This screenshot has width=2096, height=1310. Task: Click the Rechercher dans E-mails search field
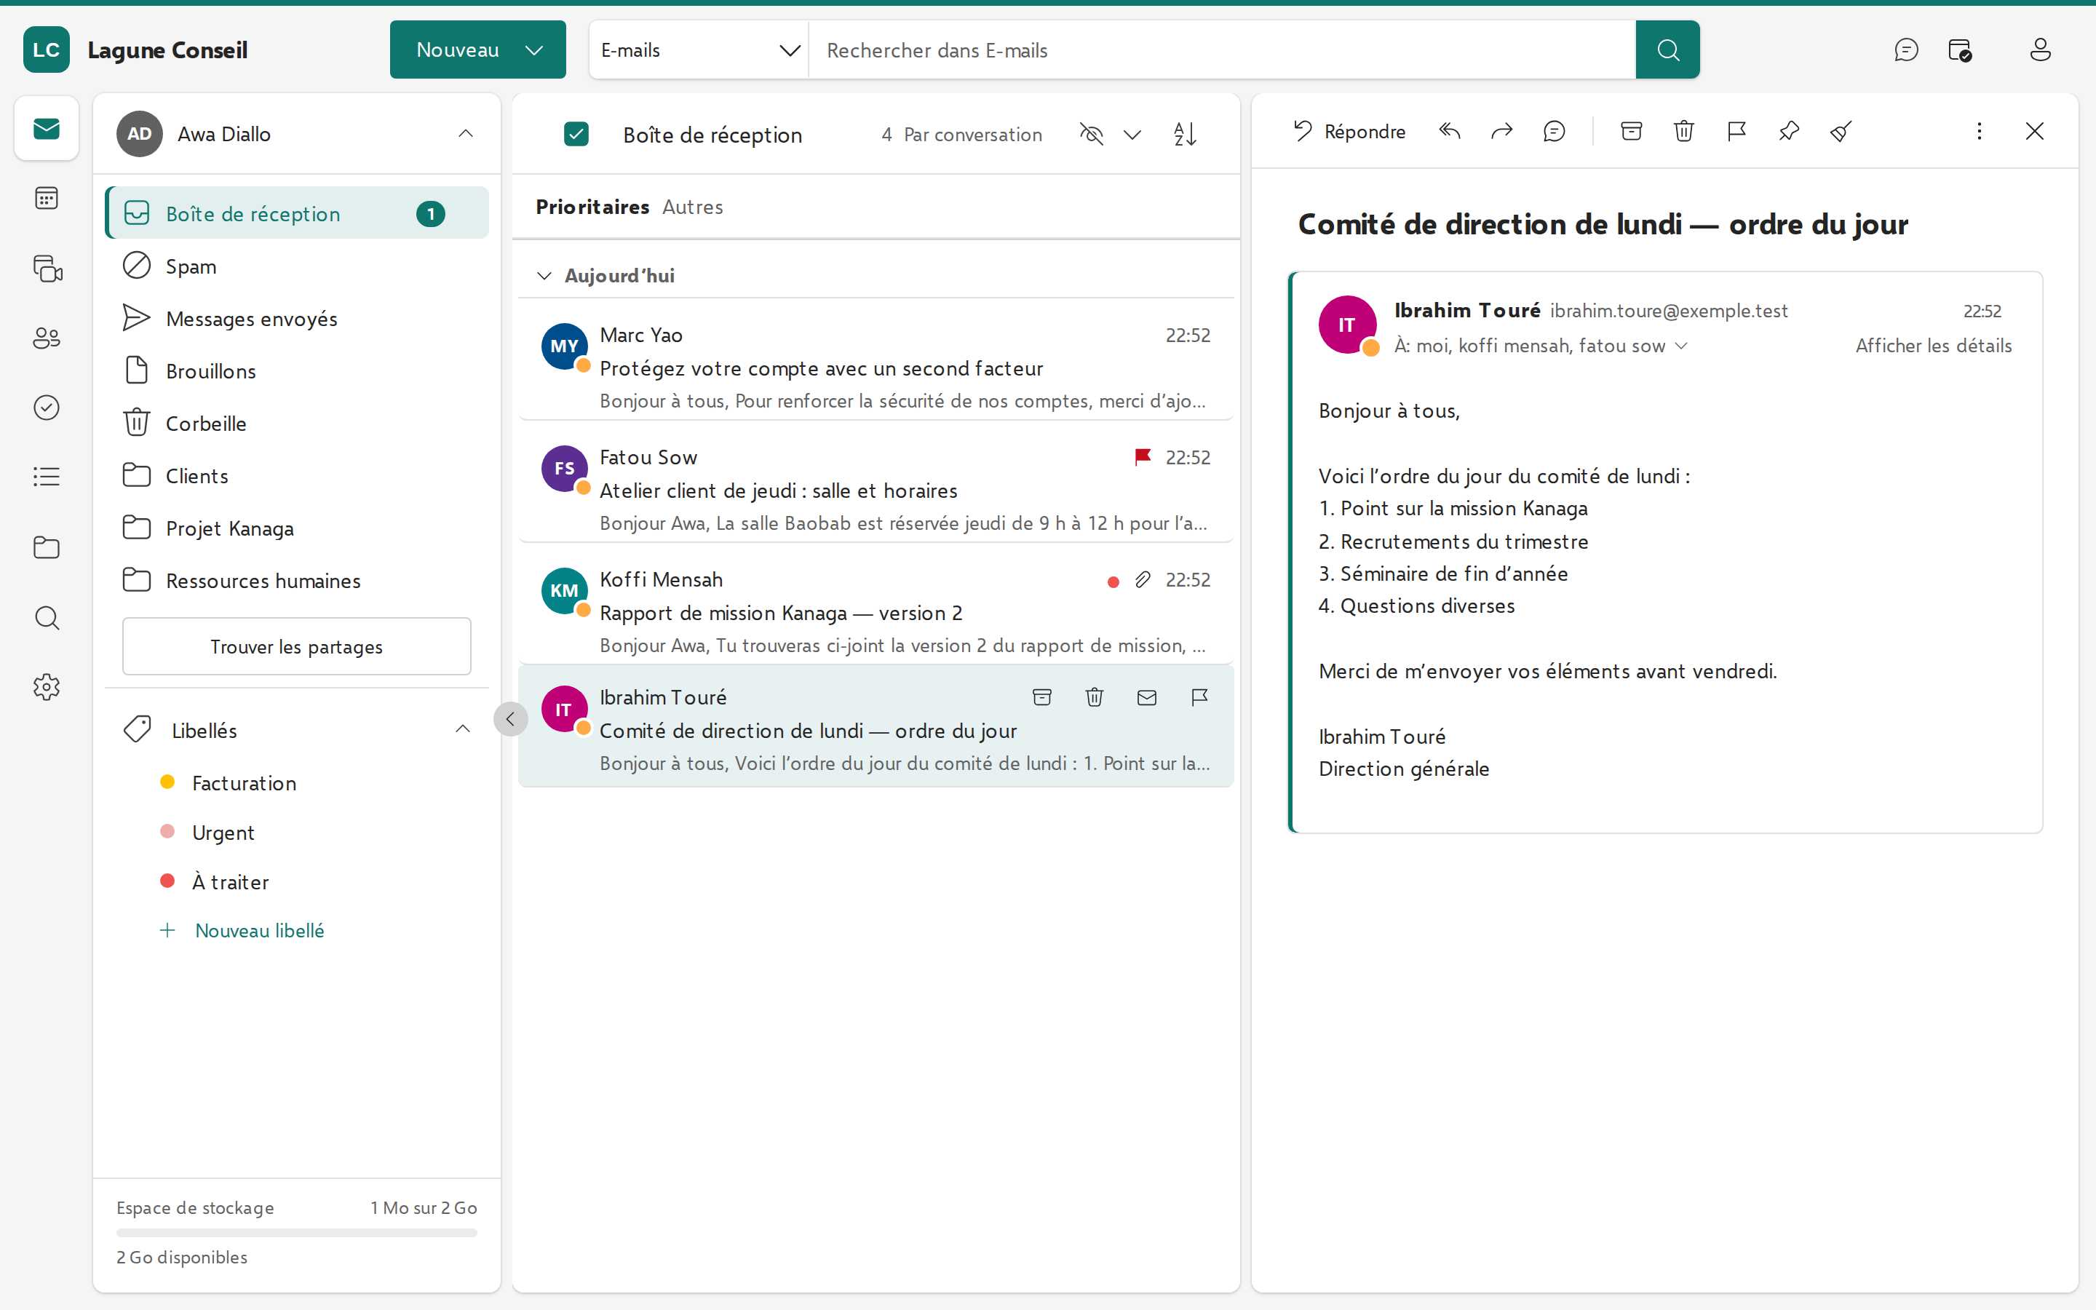1222,50
